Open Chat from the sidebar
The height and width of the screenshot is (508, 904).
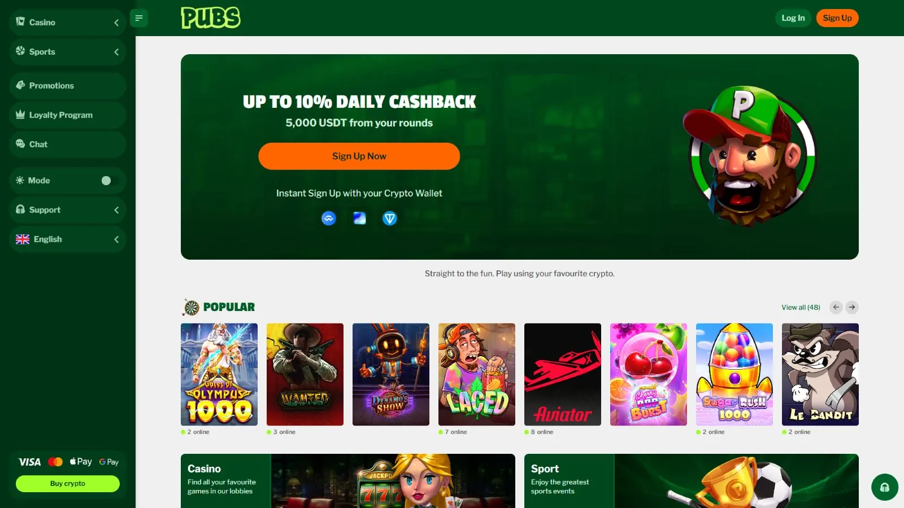(68, 144)
